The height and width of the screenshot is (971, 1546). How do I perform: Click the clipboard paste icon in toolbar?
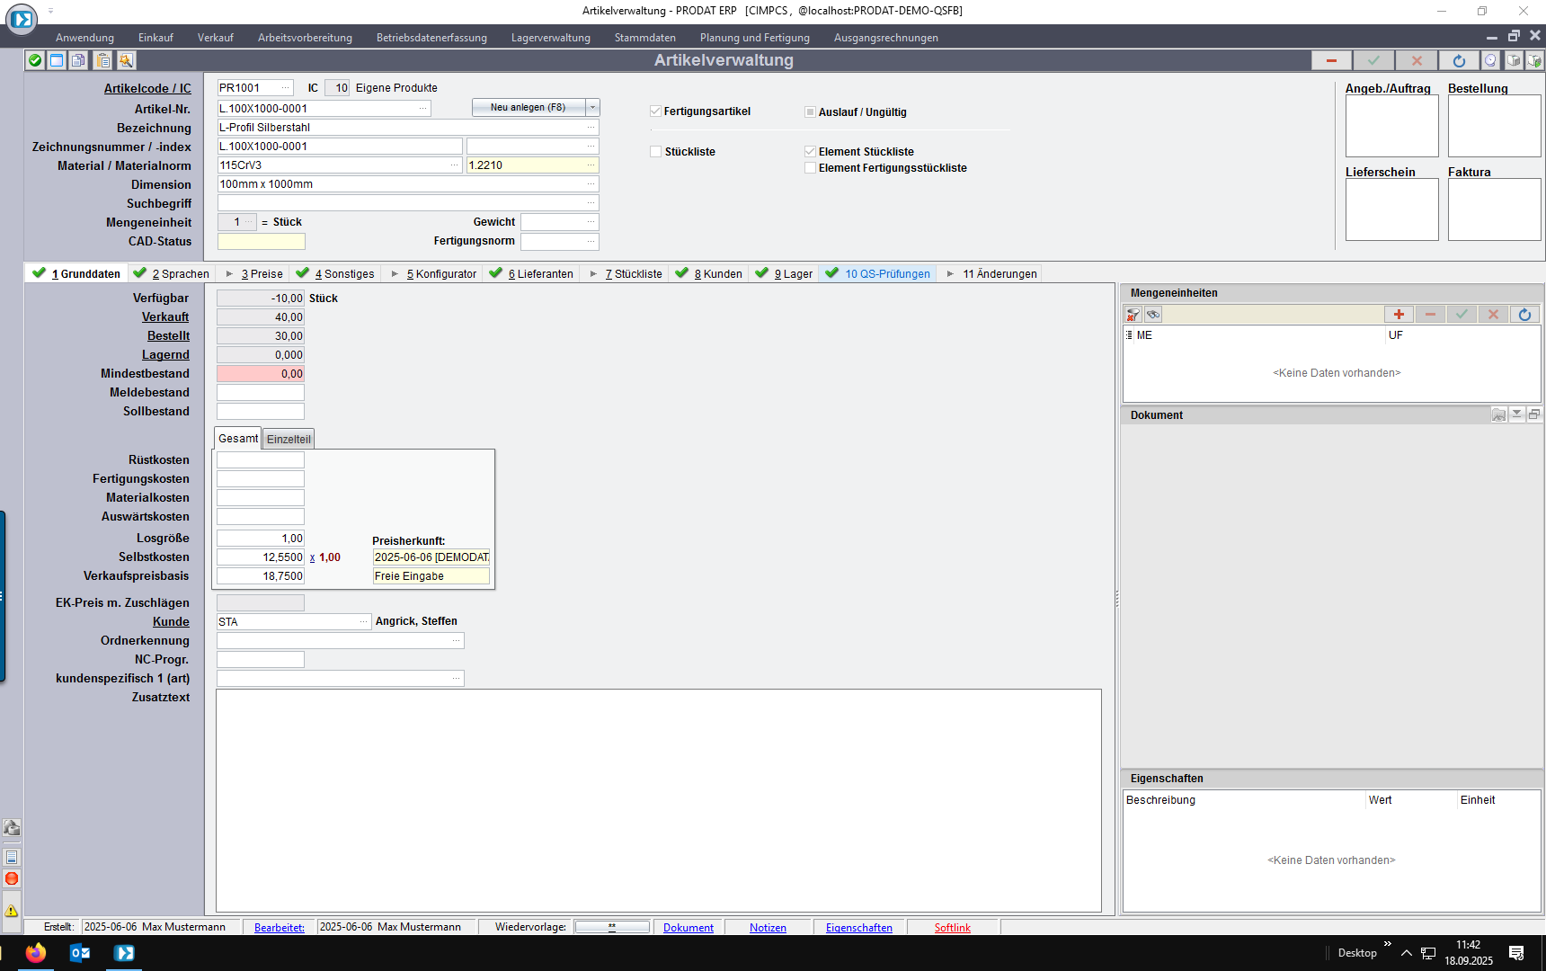point(103,60)
